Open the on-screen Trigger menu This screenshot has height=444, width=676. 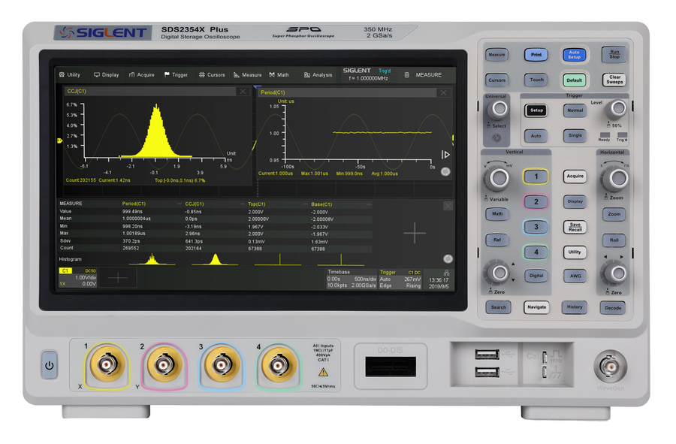pyautogui.click(x=176, y=74)
